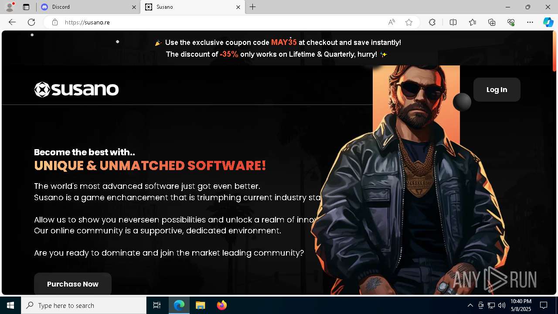Start Read aloud from address bar
The height and width of the screenshot is (314, 558).
[x=391, y=22]
